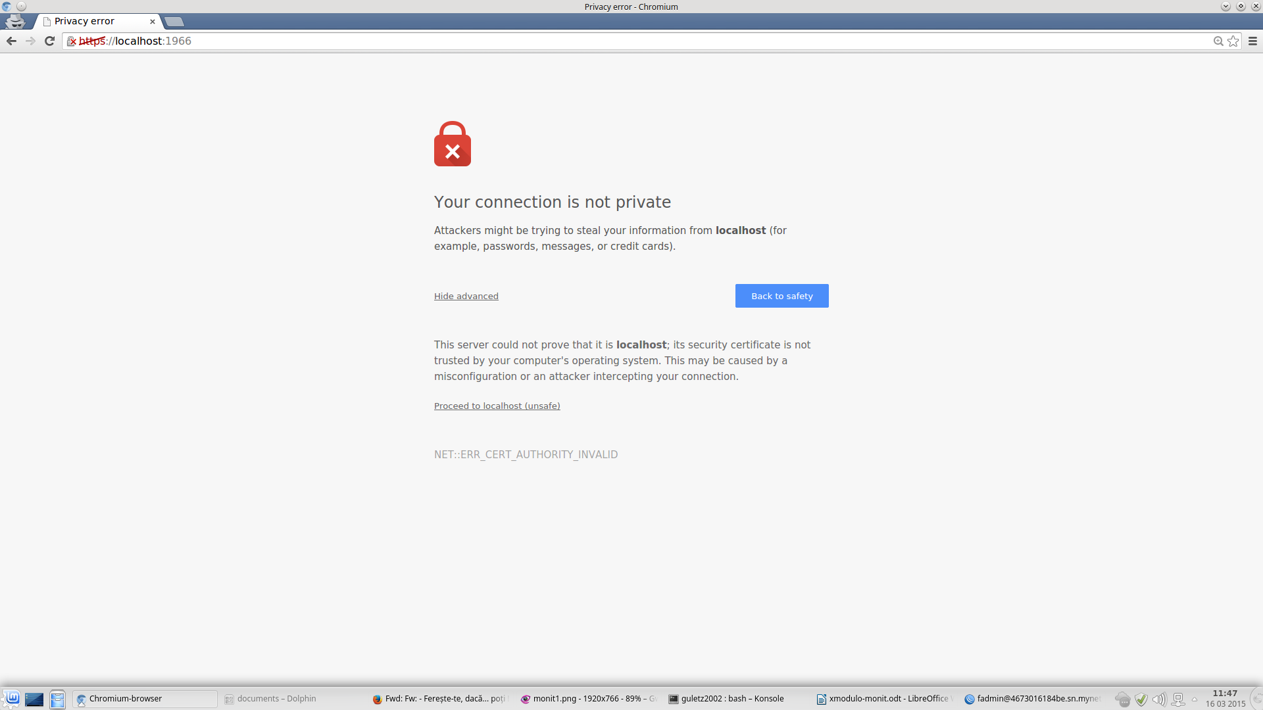Click the network status icon in system tray
Viewport: 1263px width, 710px height.
click(1177, 698)
